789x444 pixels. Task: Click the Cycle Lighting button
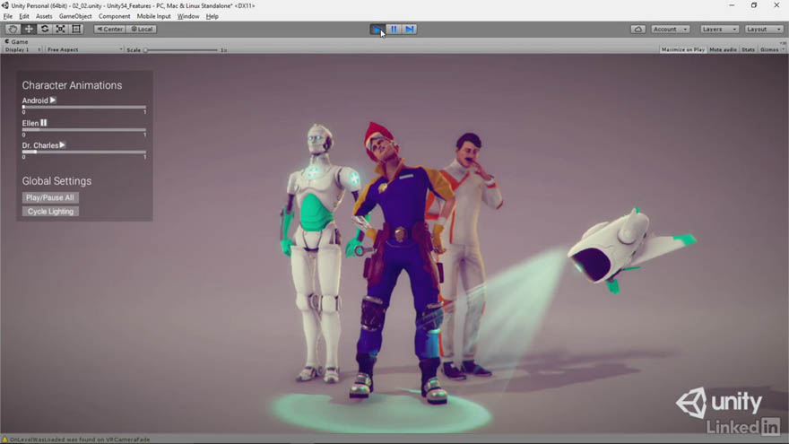tap(50, 212)
